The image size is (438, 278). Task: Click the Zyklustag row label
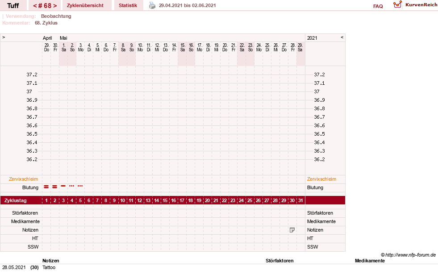coord(15,200)
